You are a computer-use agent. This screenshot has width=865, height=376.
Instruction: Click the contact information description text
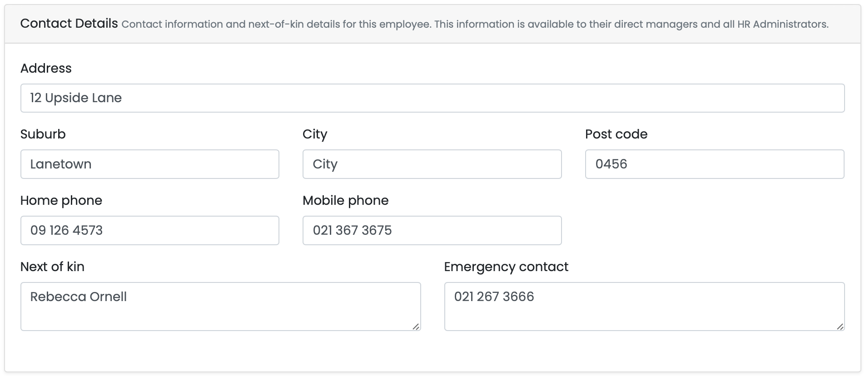475,25
